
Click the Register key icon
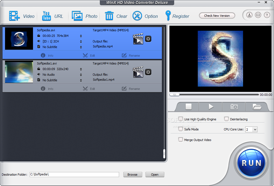(168, 16)
